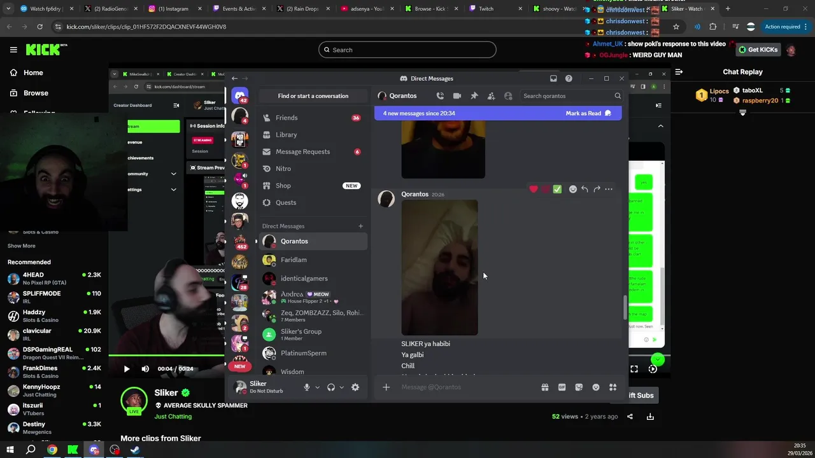
Task: Open the sticker picker in the message bar
Action: pyautogui.click(x=579, y=387)
